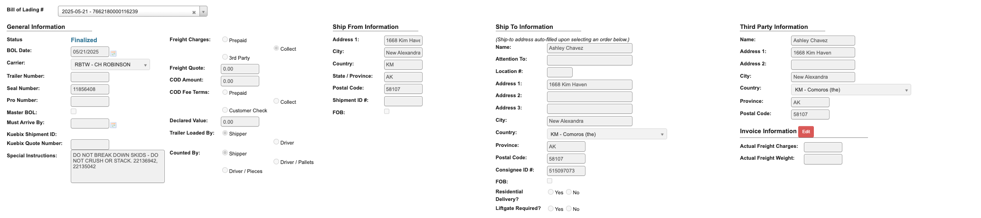Click the Ship From Country field

pos(403,64)
